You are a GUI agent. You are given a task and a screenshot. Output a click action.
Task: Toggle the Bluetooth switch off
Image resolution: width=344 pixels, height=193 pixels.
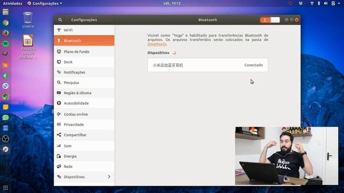[270, 20]
